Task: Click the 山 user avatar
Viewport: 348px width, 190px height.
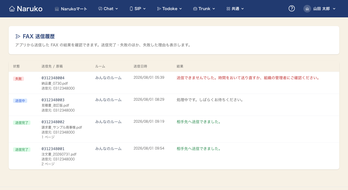Action: [307, 9]
